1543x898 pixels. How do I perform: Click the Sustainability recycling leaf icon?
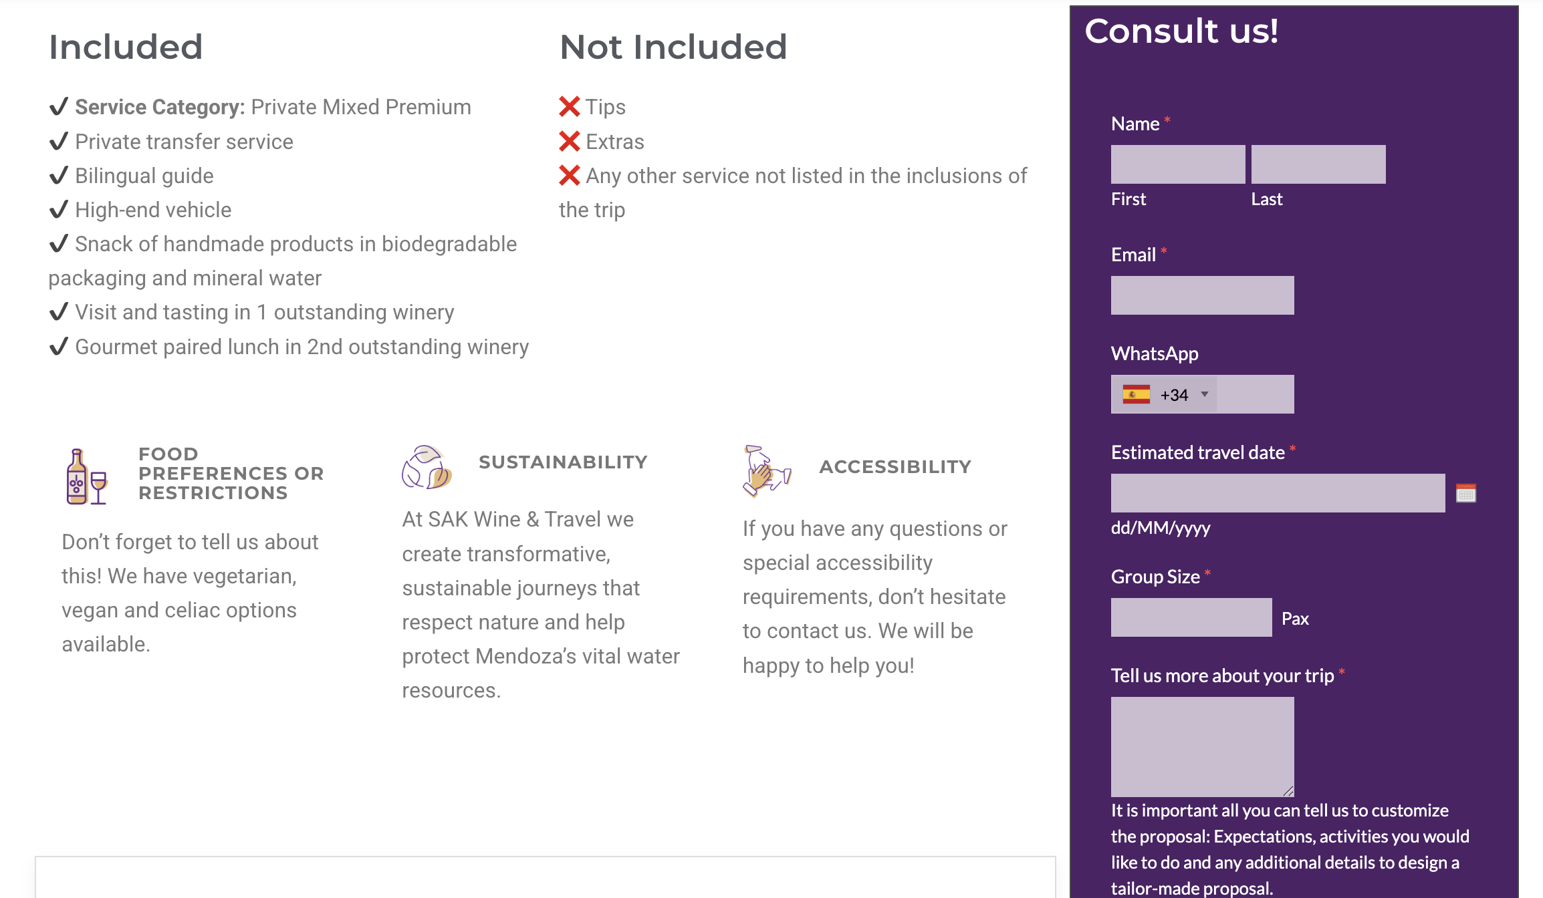[427, 467]
